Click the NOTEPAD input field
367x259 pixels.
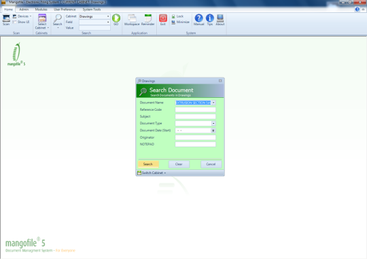196,144
